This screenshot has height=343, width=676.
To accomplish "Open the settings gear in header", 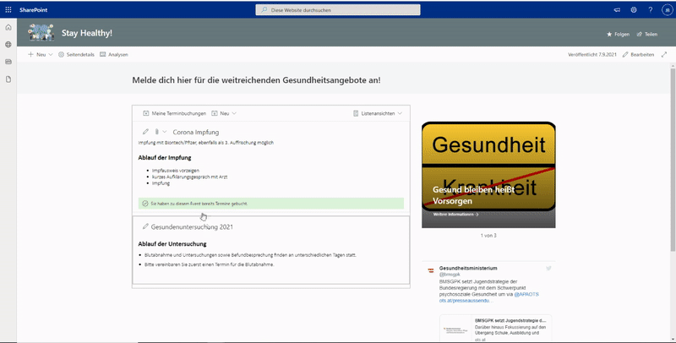I will 633,9.
